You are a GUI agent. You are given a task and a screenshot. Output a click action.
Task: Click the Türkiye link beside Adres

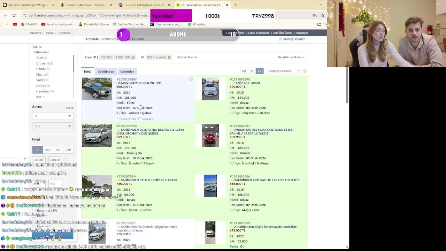point(69,108)
